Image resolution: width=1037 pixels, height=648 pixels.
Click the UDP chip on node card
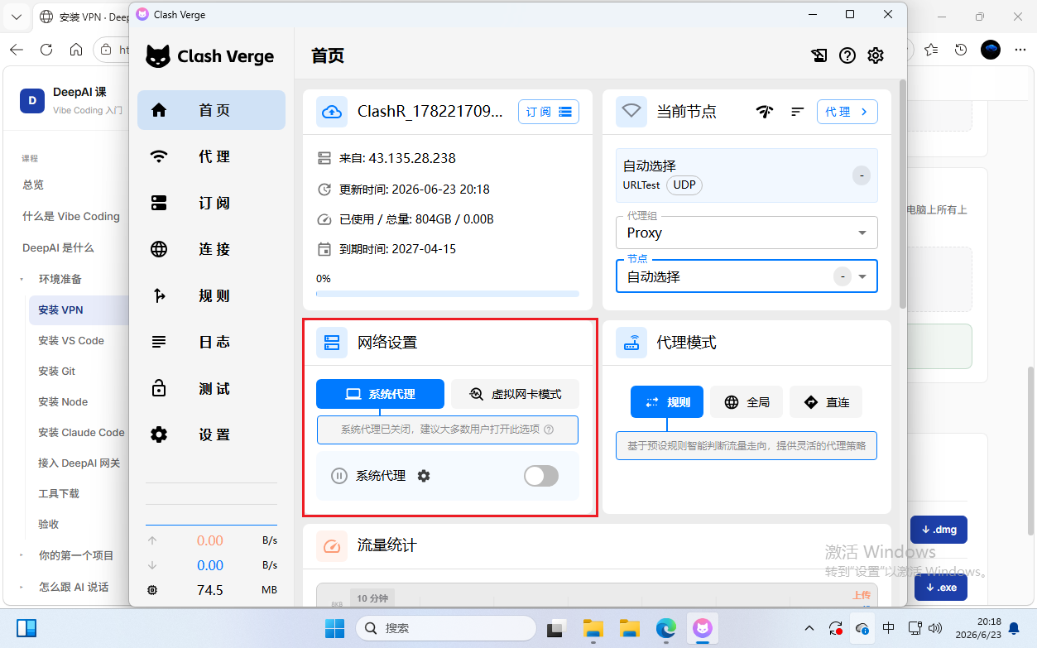coord(684,185)
